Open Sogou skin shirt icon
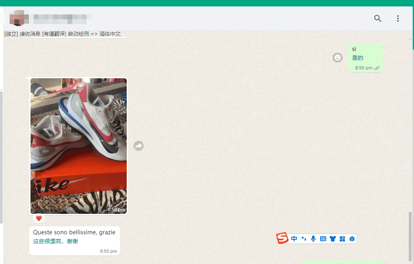The height and width of the screenshot is (264, 414). click(333, 239)
